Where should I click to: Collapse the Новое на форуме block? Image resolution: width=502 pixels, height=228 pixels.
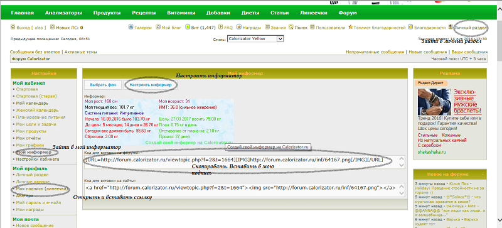pyautogui.click(x=482, y=174)
